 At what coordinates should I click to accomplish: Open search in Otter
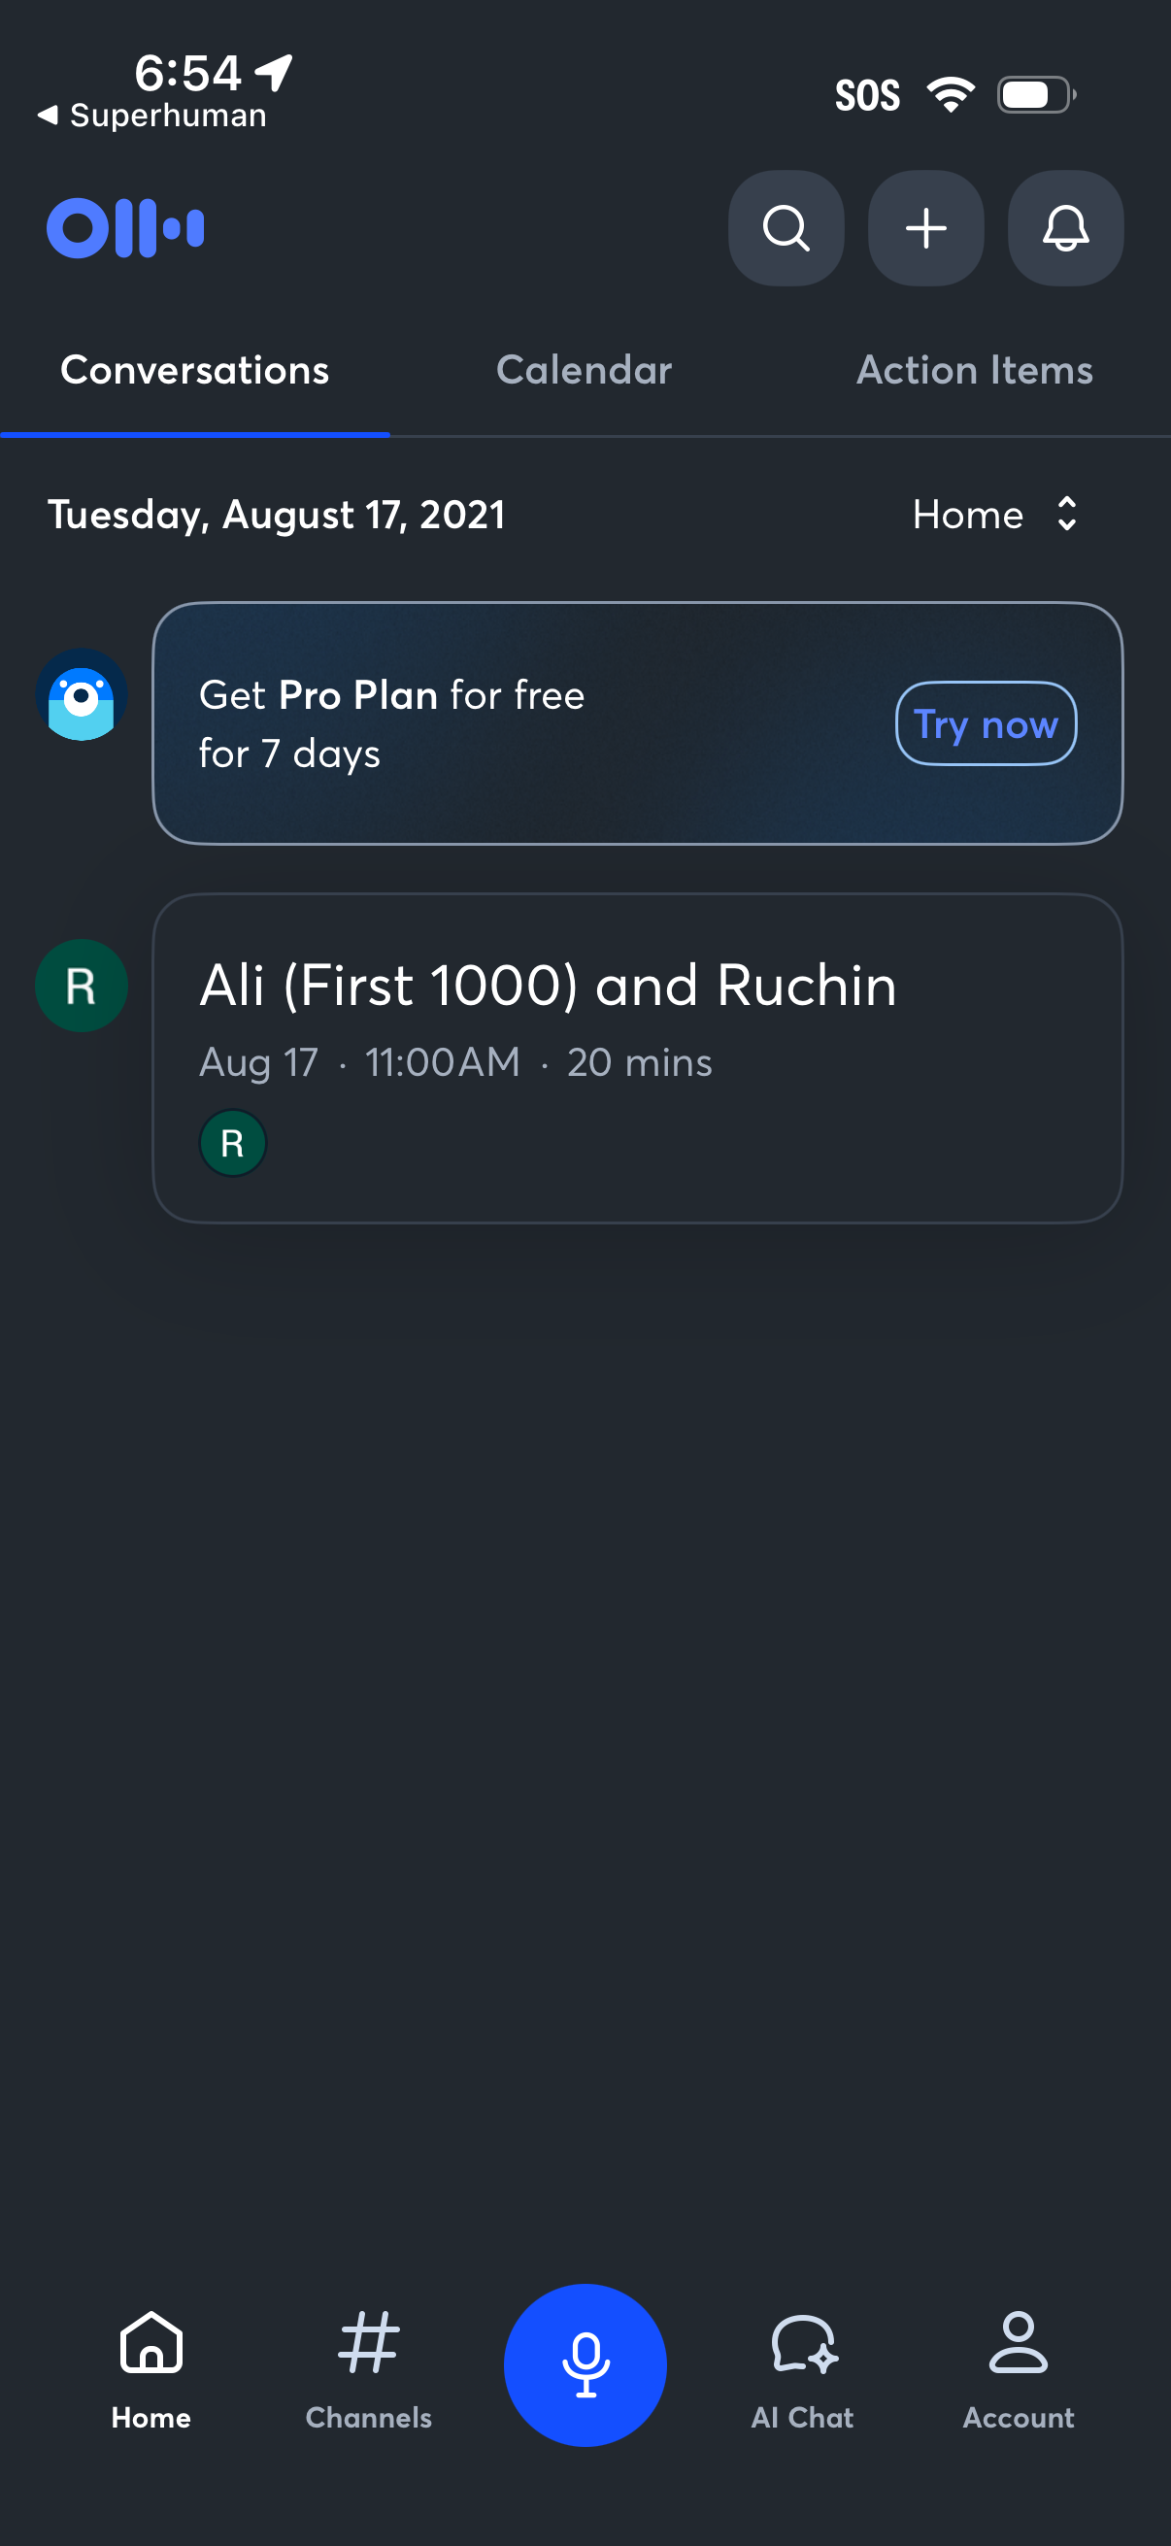click(786, 228)
